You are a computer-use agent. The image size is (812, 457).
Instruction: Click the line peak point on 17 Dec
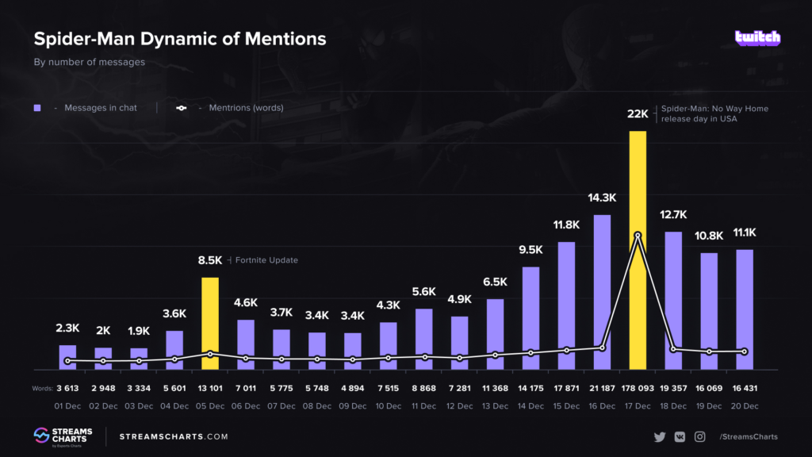[638, 235]
